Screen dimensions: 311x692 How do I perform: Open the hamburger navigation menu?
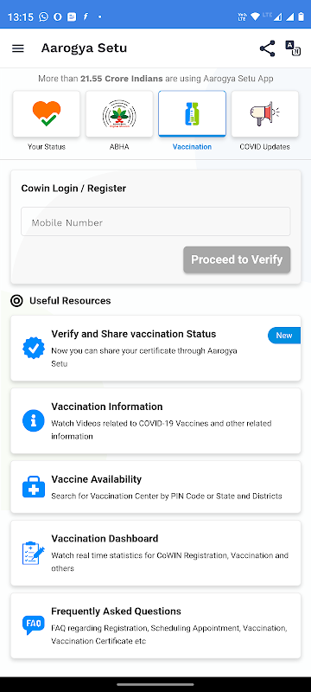17,48
